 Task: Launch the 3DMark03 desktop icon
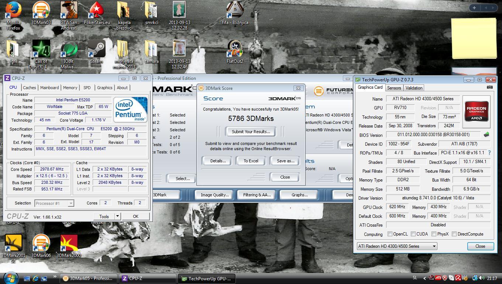coord(41,13)
